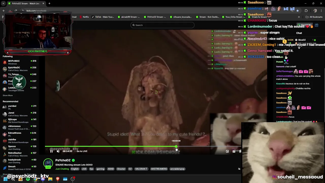The image size is (325, 183).
Task: Click baabybrook channel avatar
Action: coord(5,161)
